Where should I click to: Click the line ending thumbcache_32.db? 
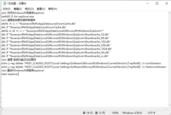[x=55, y=34]
